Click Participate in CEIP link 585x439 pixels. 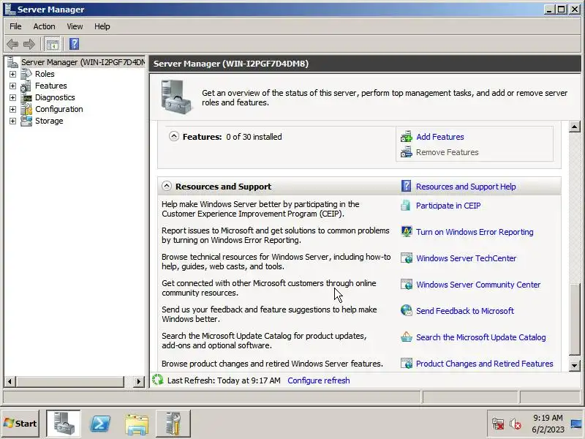tap(448, 206)
